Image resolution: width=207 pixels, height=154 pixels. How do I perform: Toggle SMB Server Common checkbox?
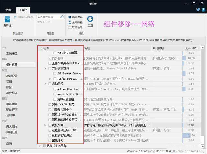pos(55,73)
